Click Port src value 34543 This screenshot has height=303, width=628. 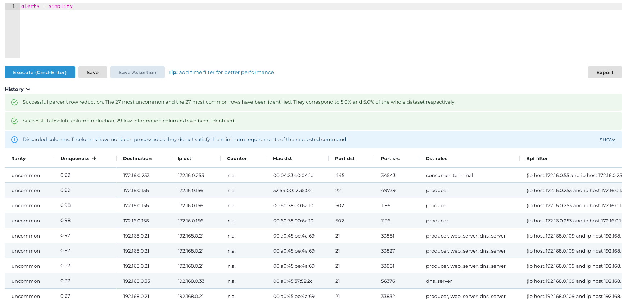[388, 175]
